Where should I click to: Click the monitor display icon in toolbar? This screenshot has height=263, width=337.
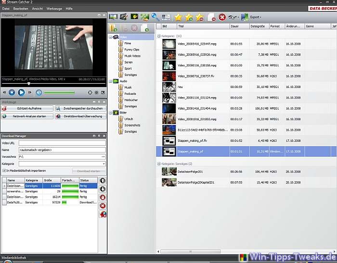(113, 17)
